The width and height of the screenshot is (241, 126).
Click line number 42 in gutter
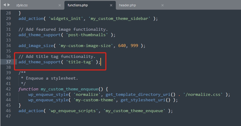click(x=8, y=89)
